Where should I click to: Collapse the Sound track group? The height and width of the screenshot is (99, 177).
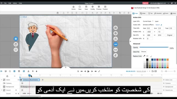click(1, 90)
